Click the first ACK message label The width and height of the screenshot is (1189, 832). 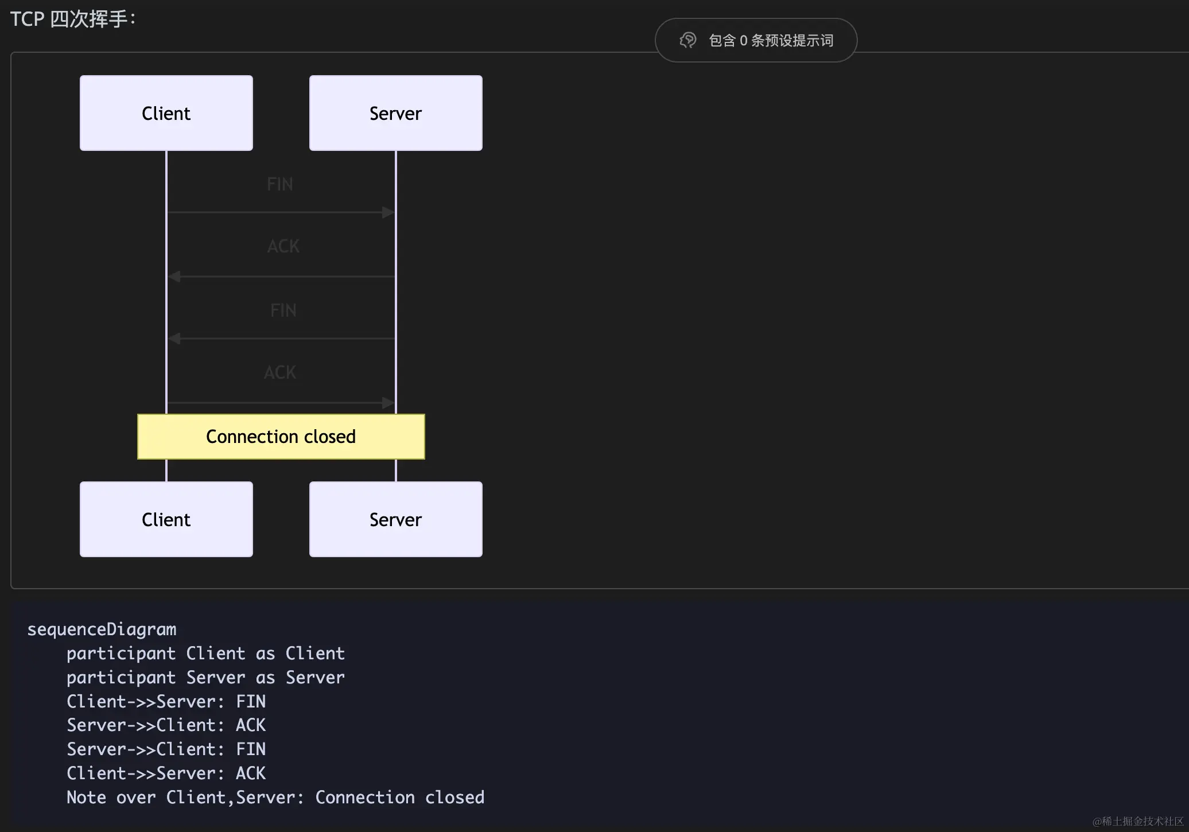283,246
